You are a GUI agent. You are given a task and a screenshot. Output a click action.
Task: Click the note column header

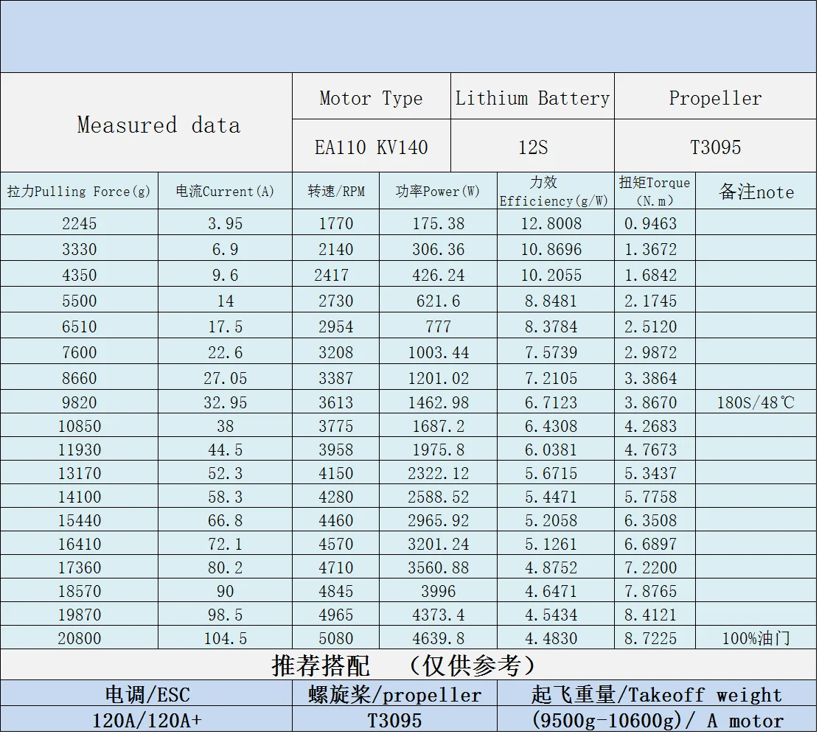pos(756,191)
